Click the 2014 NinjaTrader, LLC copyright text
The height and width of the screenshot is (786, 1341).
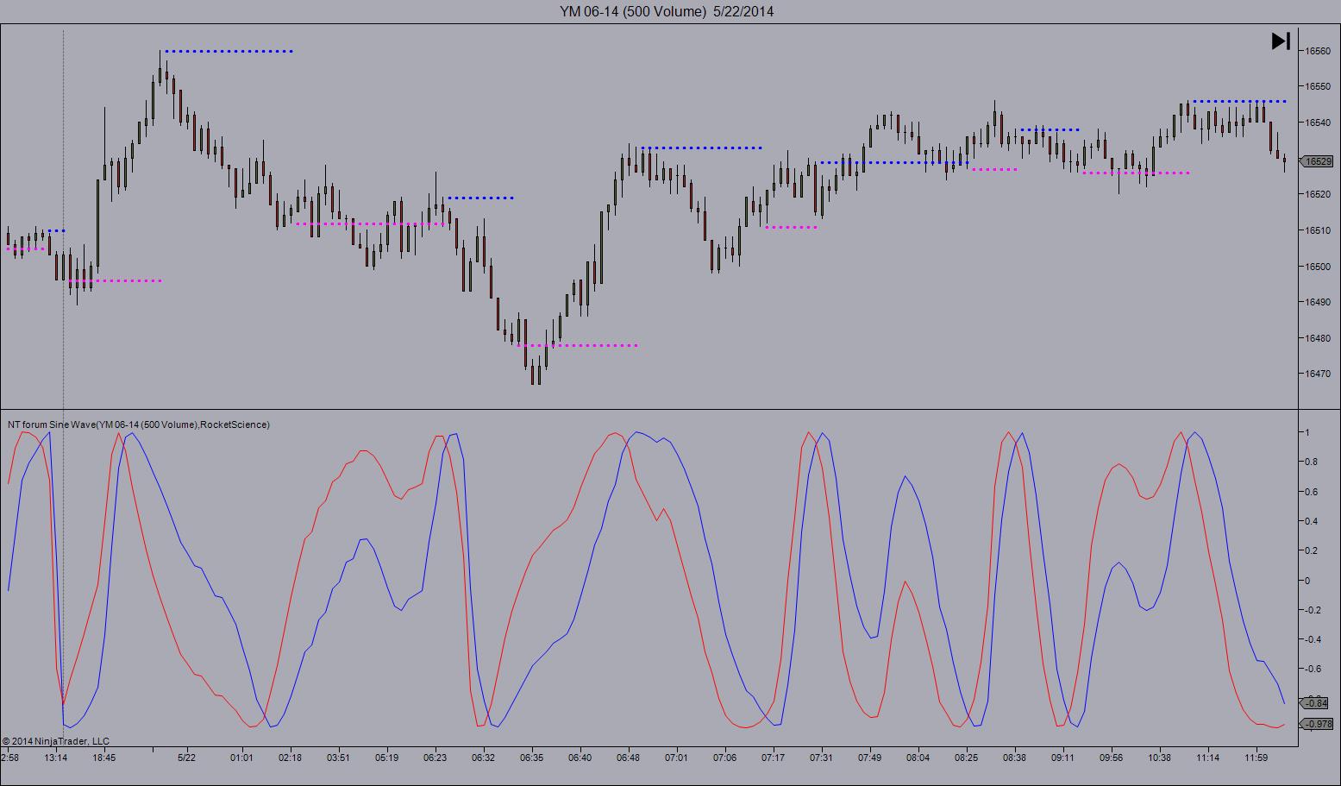[x=56, y=741]
